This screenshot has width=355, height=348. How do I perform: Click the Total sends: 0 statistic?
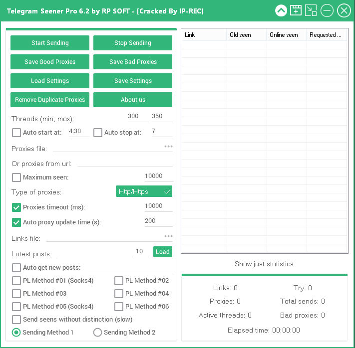tap(302, 301)
